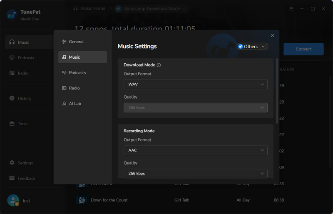Open Recording Mode Quality 256 kbps dropdown
This screenshot has width=333, height=214.
tap(195, 174)
